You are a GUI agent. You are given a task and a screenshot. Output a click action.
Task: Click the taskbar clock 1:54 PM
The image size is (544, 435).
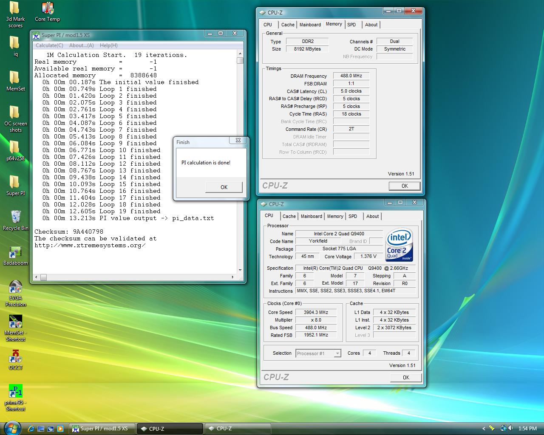(x=527, y=429)
